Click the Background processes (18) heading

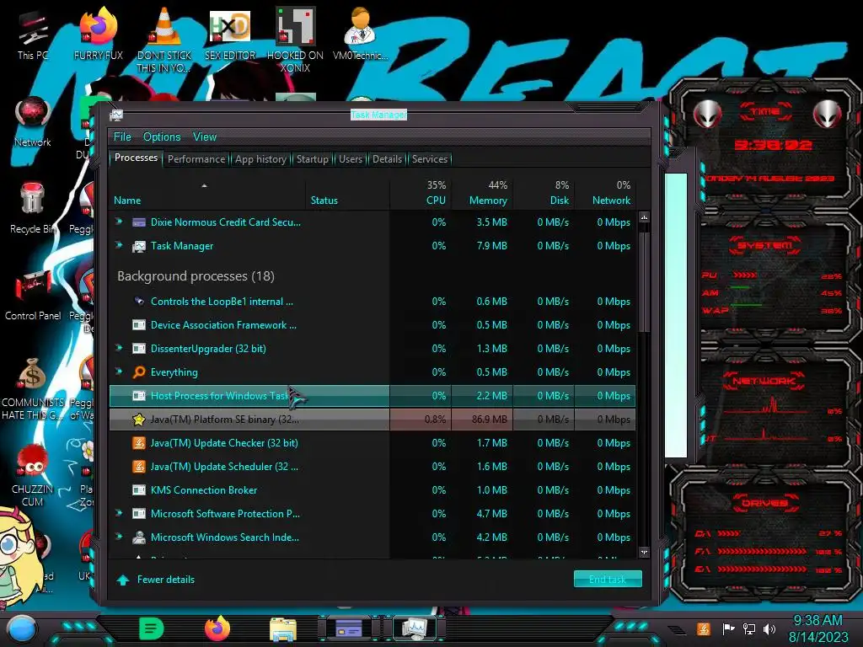196,276
